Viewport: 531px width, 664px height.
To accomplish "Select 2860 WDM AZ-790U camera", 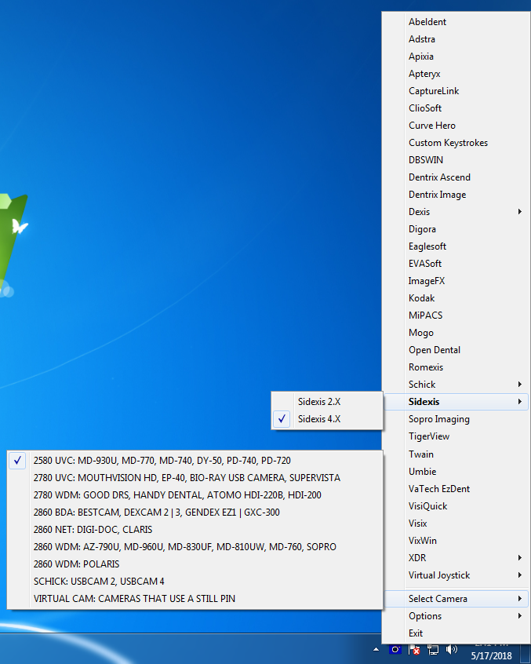I will (195, 547).
